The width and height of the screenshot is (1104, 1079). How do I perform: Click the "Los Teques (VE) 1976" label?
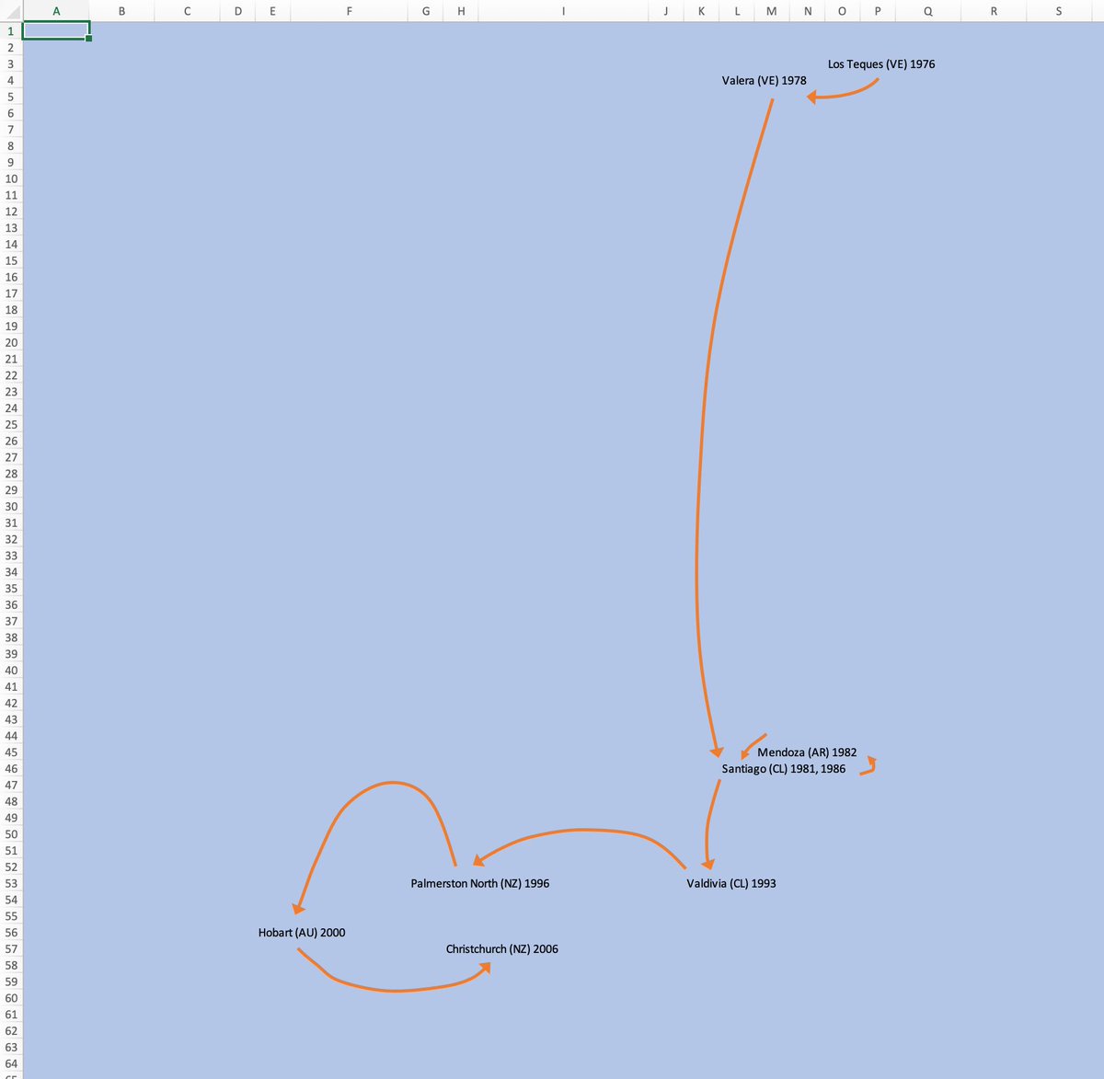880,64
